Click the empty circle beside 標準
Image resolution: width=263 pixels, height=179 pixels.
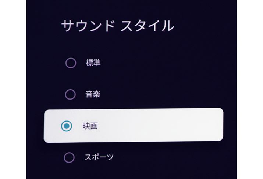[x=70, y=63]
